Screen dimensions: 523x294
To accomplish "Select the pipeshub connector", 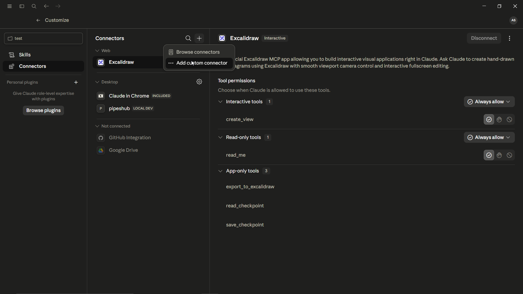I will (148, 108).
